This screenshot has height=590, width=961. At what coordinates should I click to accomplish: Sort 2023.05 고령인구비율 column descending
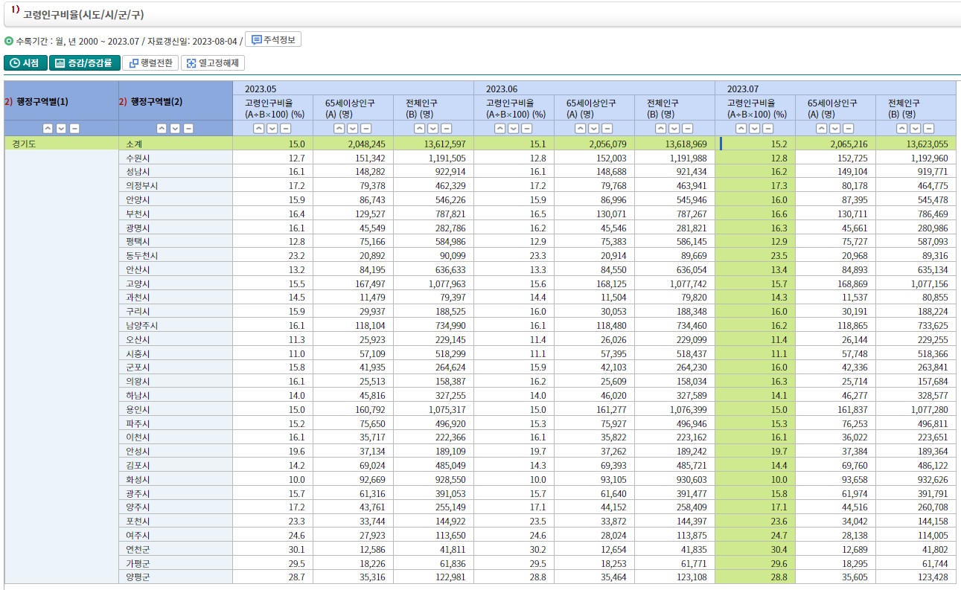(272, 129)
